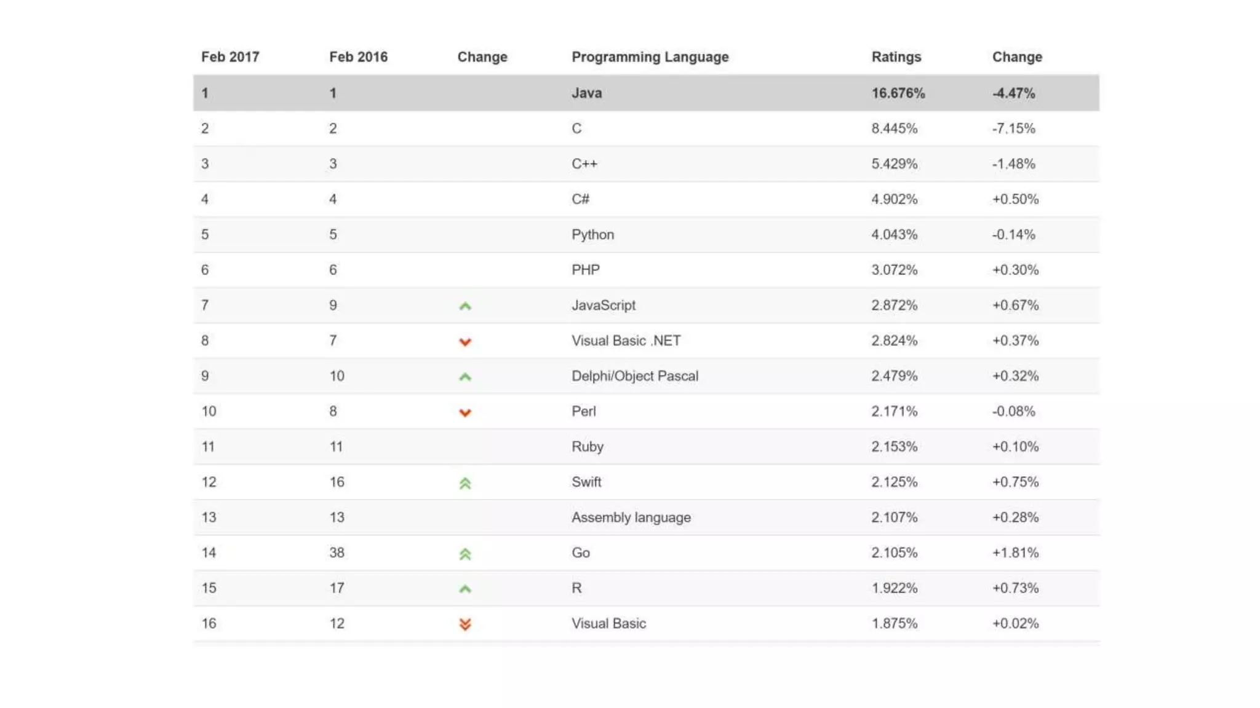Click the Programming Language column header

[650, 57]
